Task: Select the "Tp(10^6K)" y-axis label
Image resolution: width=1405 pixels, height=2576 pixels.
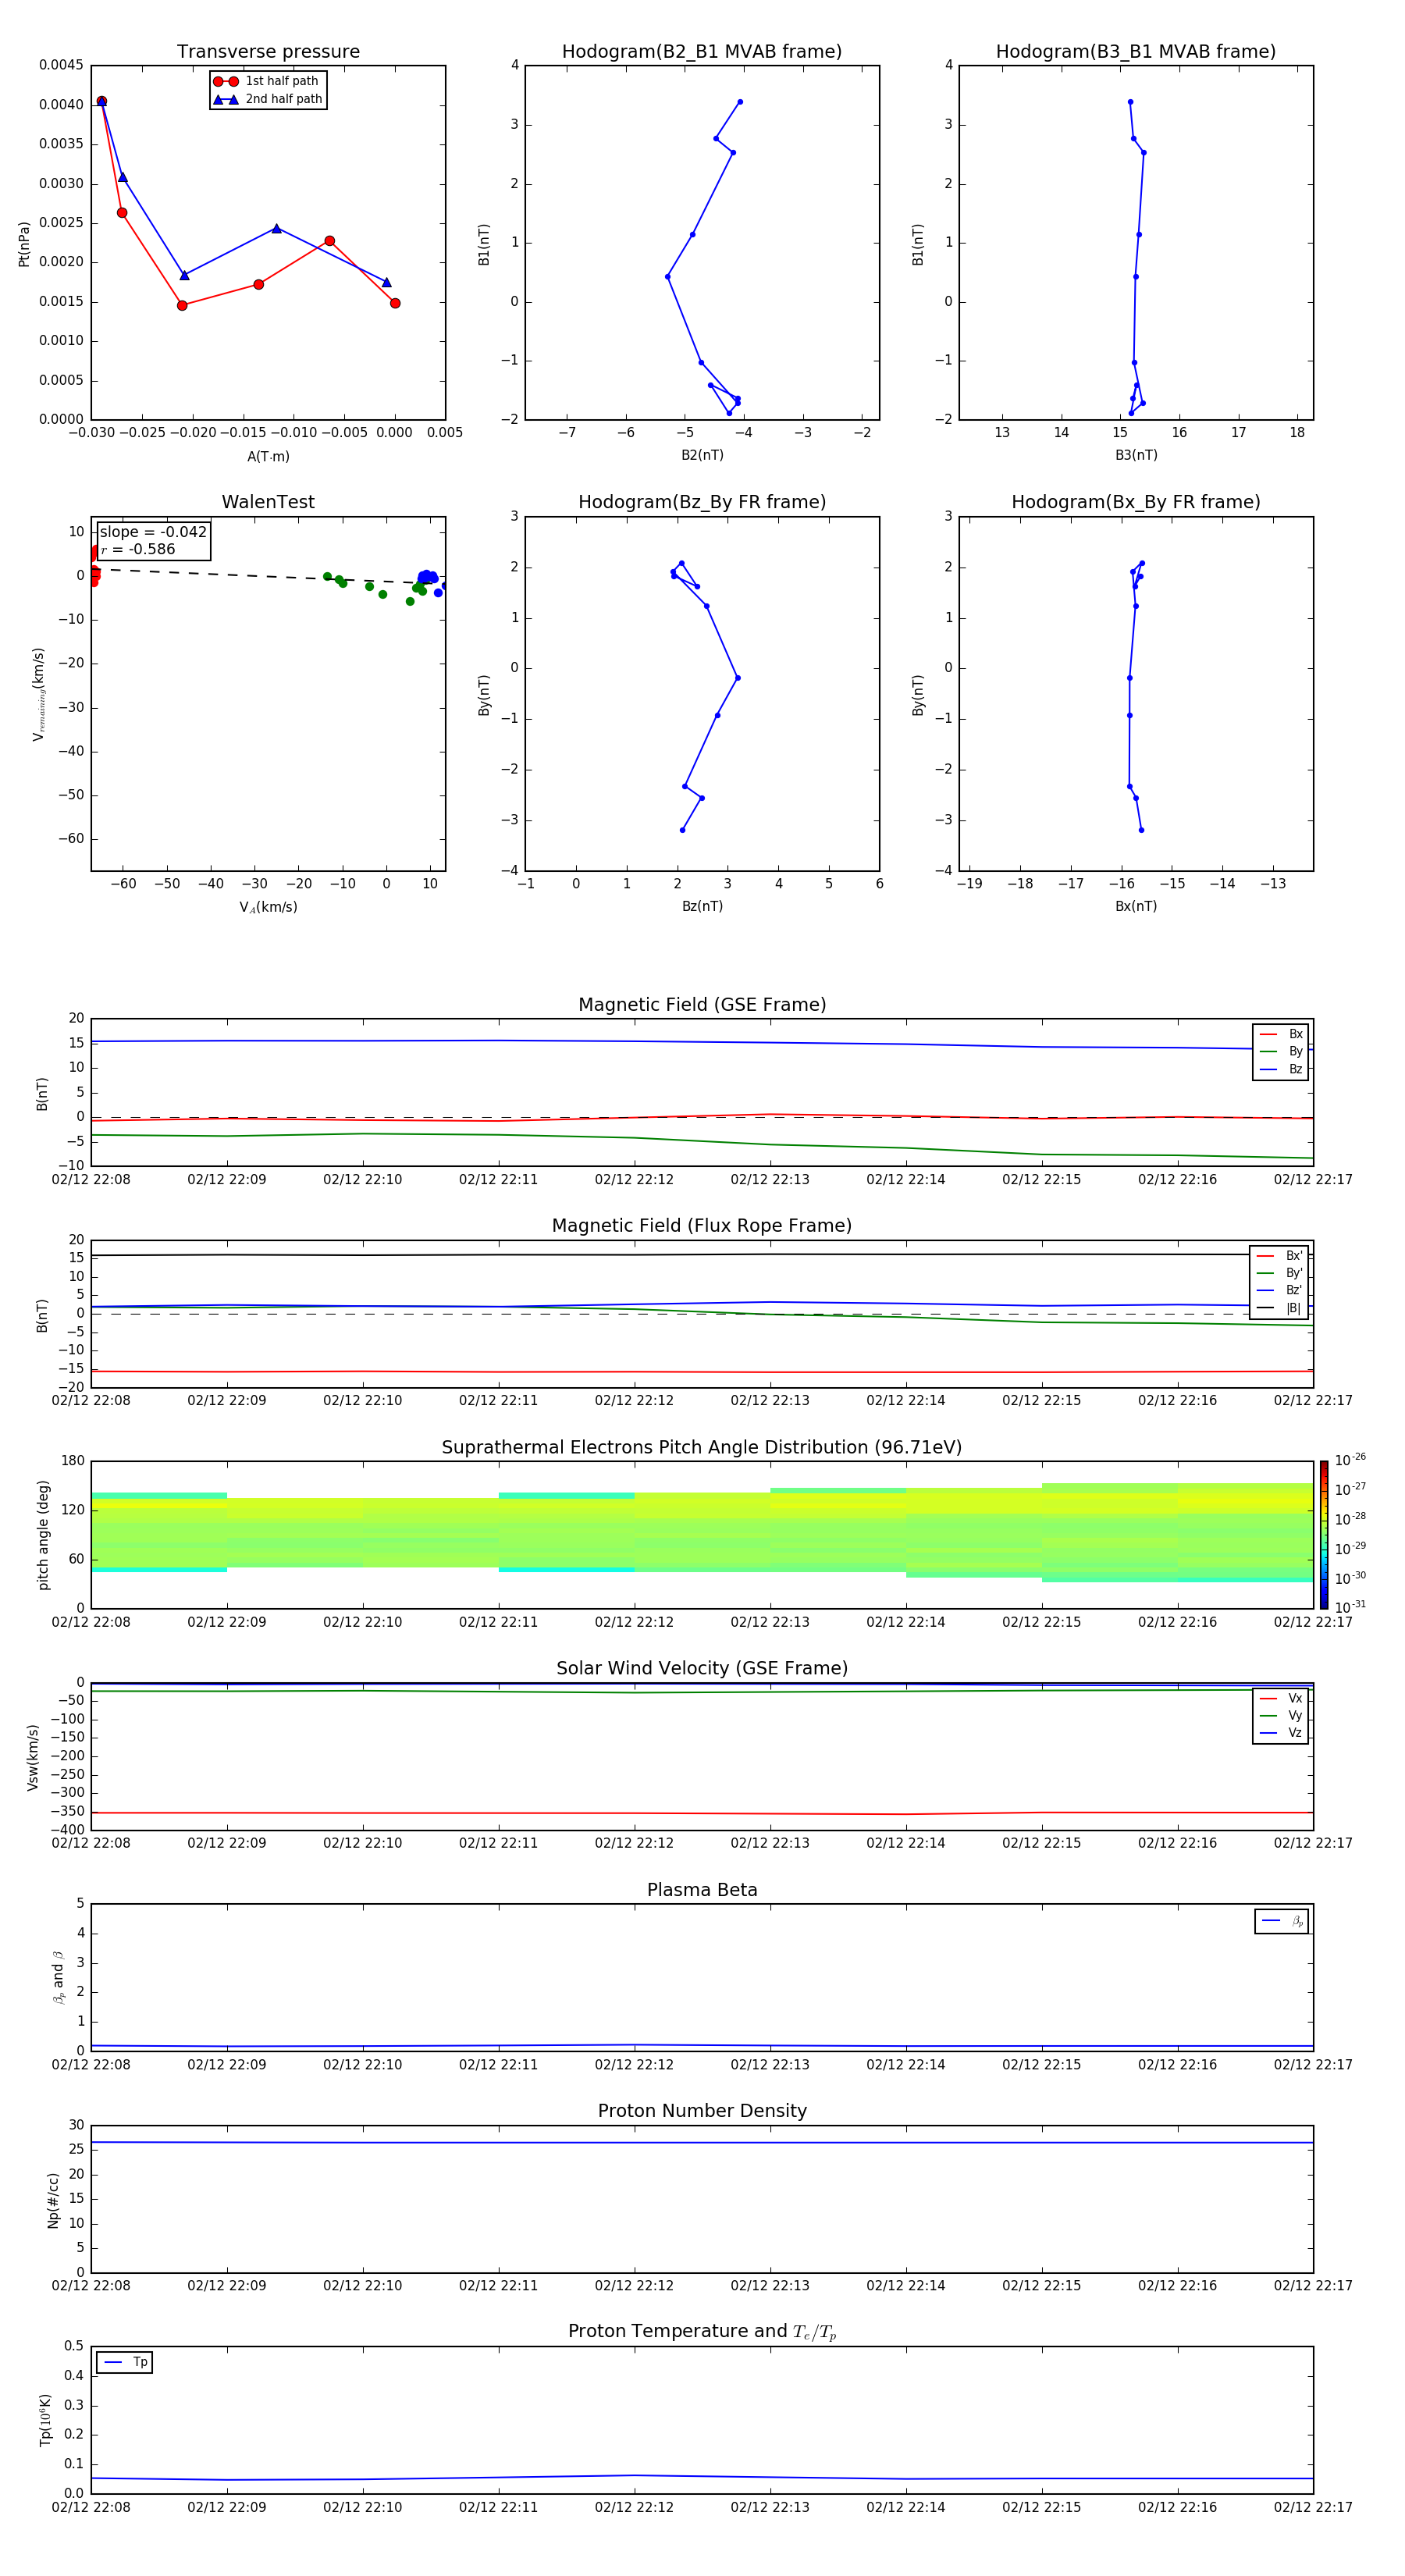Action: (45, 2420)
